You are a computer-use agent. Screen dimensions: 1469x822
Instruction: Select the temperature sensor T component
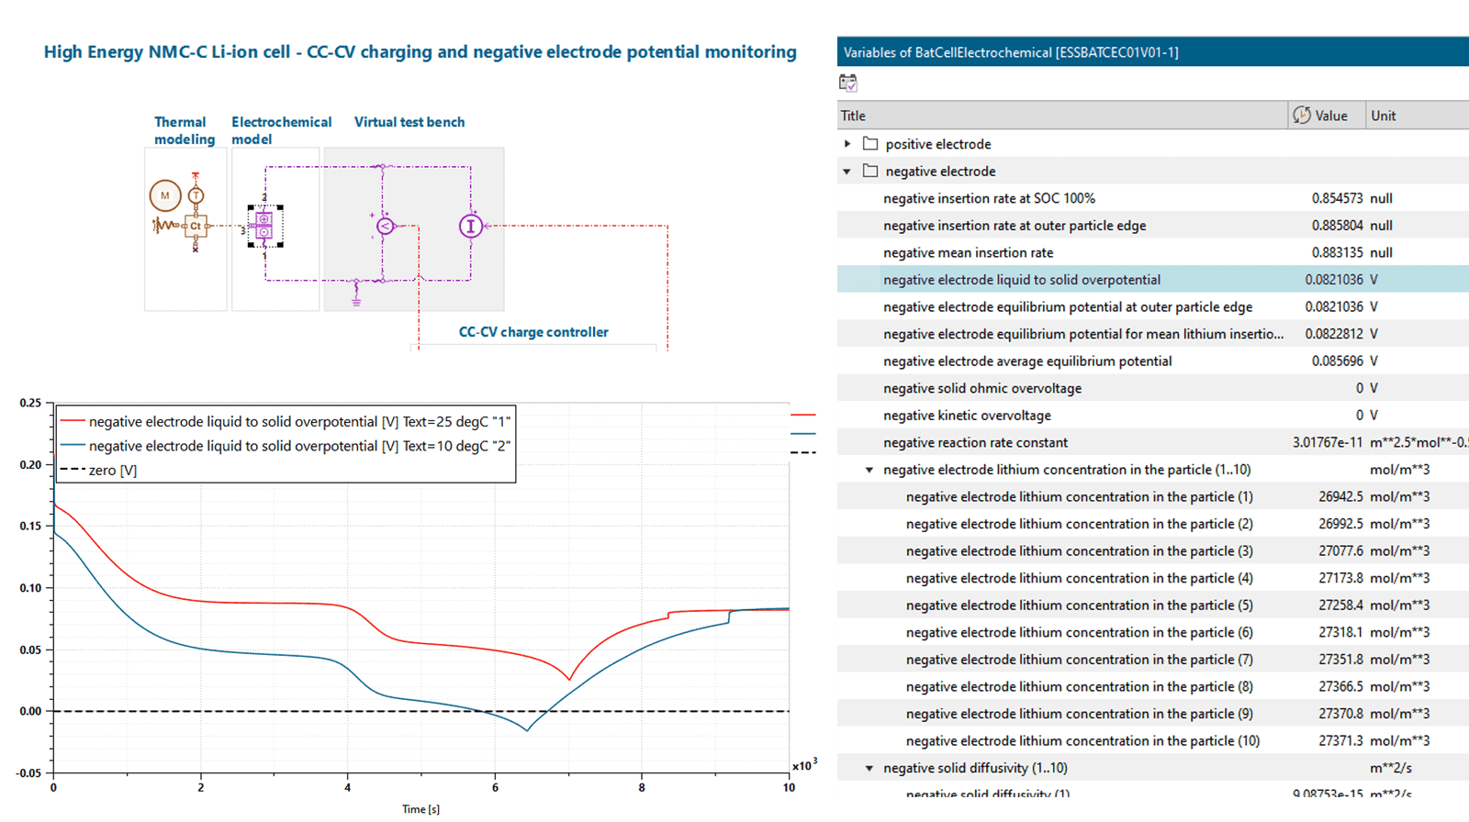pyautogui.click(x=196, y=195)
